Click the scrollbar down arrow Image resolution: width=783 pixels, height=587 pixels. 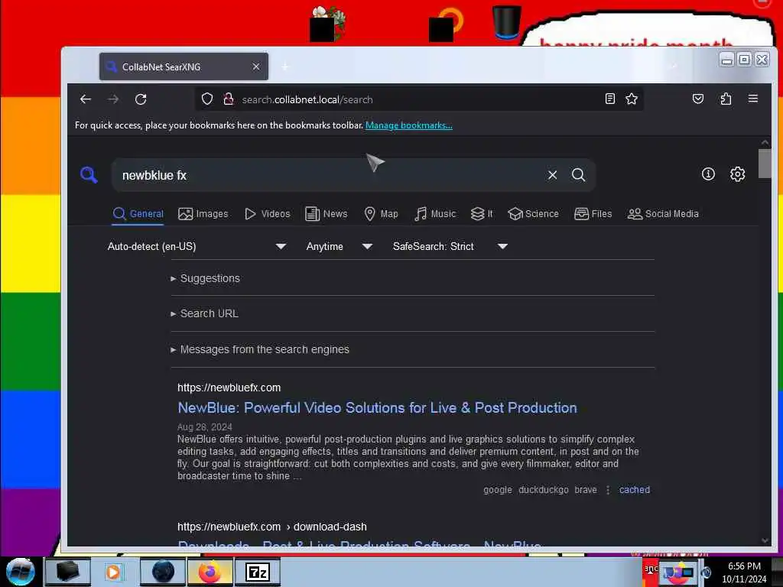(x=765, y=540)
